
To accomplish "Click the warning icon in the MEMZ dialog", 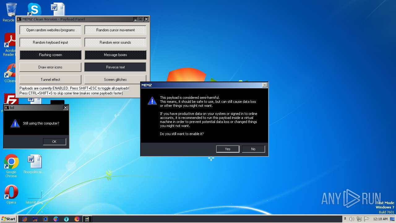I will tap(152, 101).
